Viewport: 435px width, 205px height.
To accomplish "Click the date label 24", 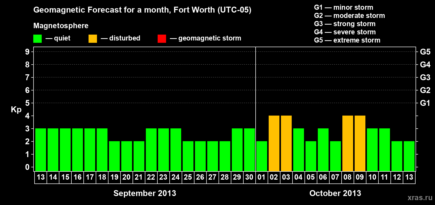I will coord(176,177).
